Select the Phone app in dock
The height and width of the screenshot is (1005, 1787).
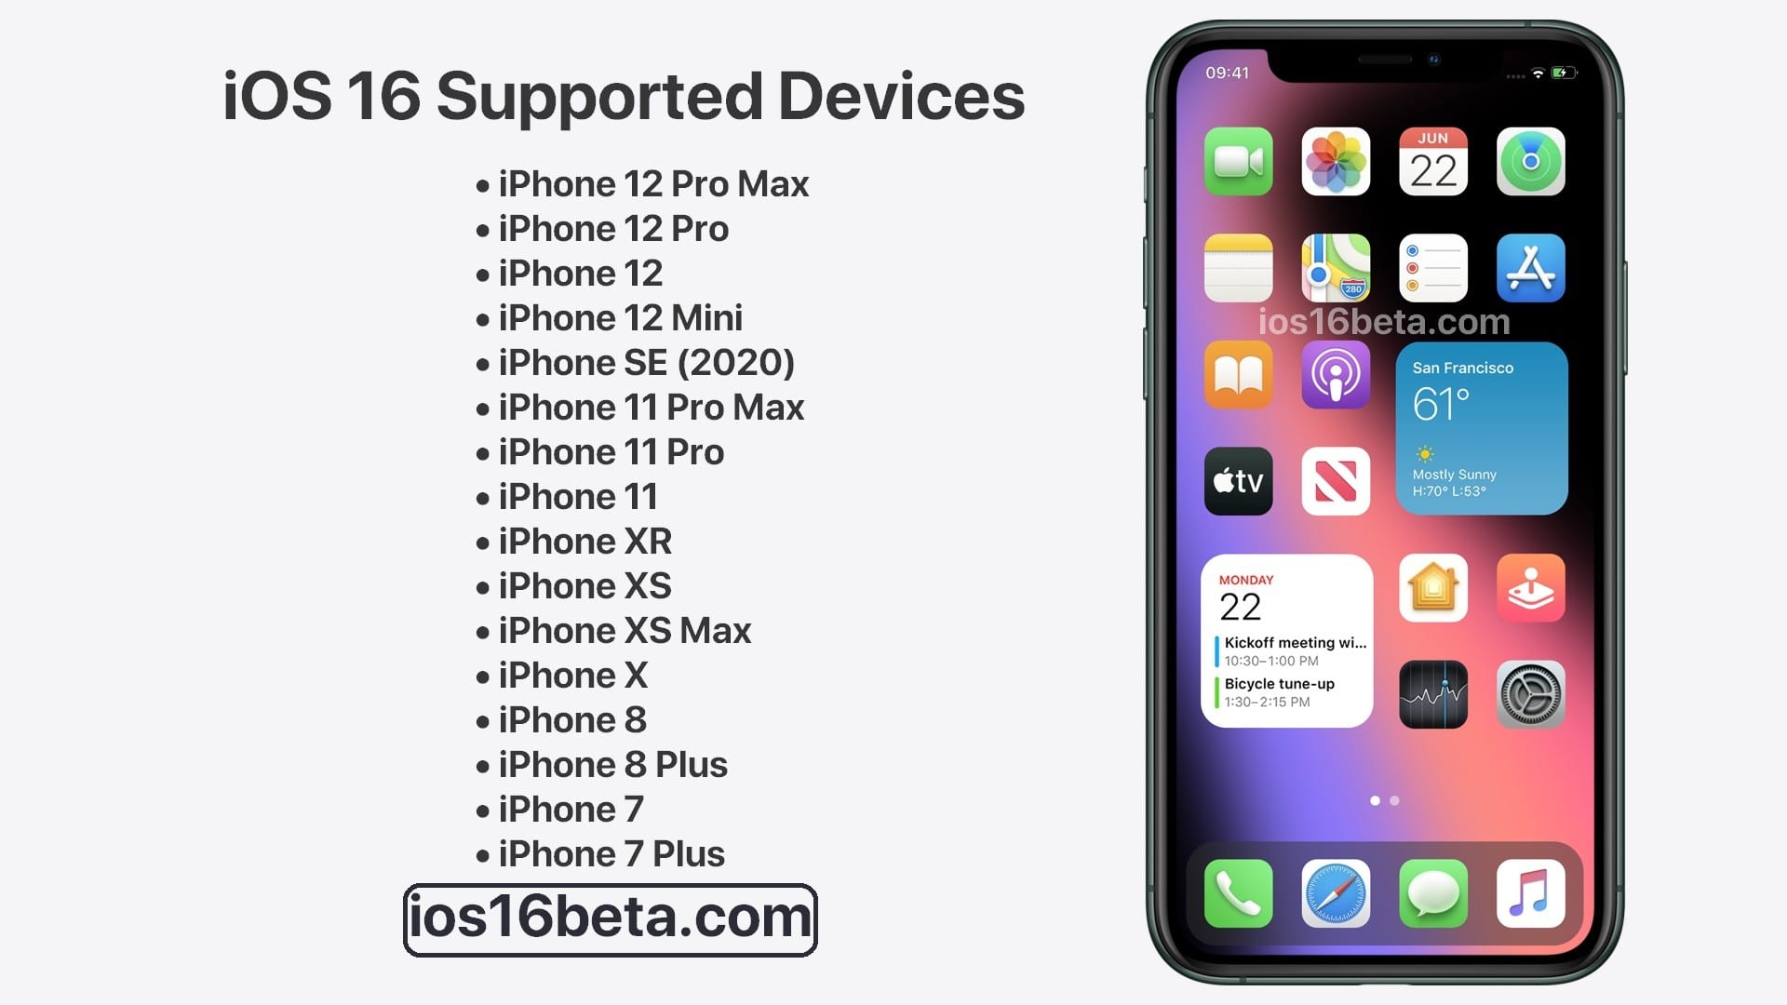tap(1235, 894)
